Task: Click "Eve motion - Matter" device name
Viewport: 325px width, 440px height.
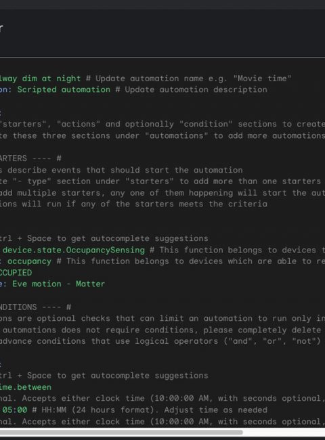Action: 58,284
